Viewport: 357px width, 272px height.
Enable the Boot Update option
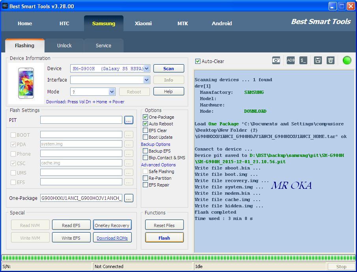[145, 137]
